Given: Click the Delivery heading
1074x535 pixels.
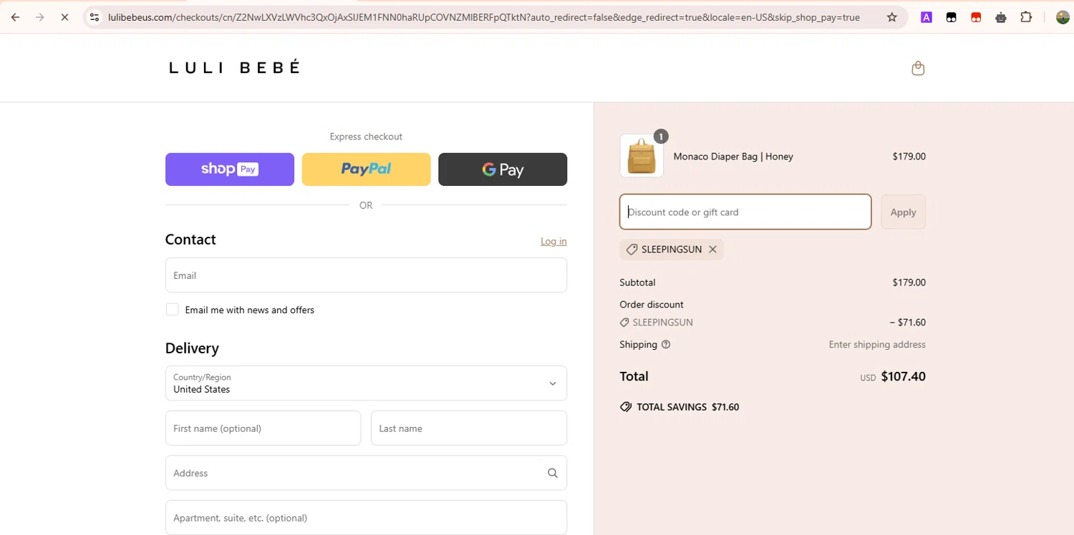Looking at the screenshot, I should pos(192,348).
